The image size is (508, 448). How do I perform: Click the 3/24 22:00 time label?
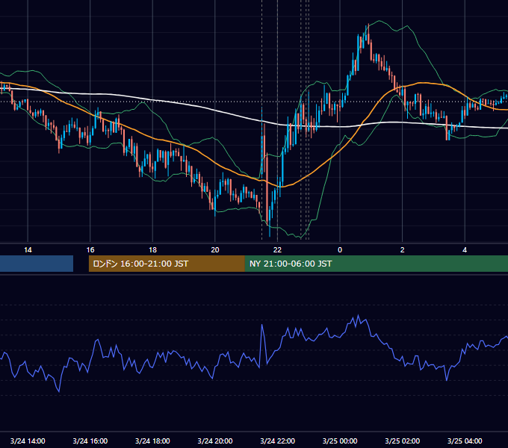pos(278,441)
